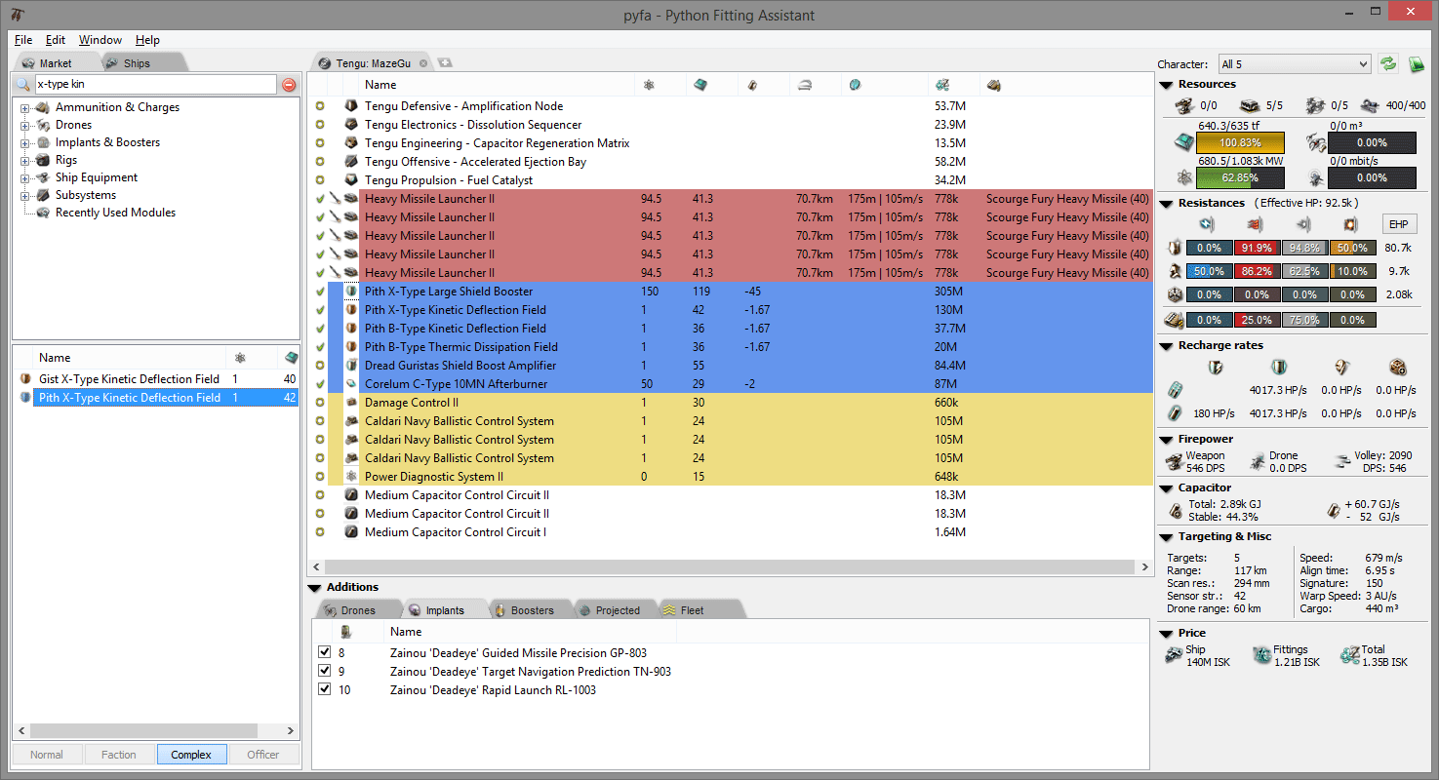Expand the Rigs tree node

(24, 160)
